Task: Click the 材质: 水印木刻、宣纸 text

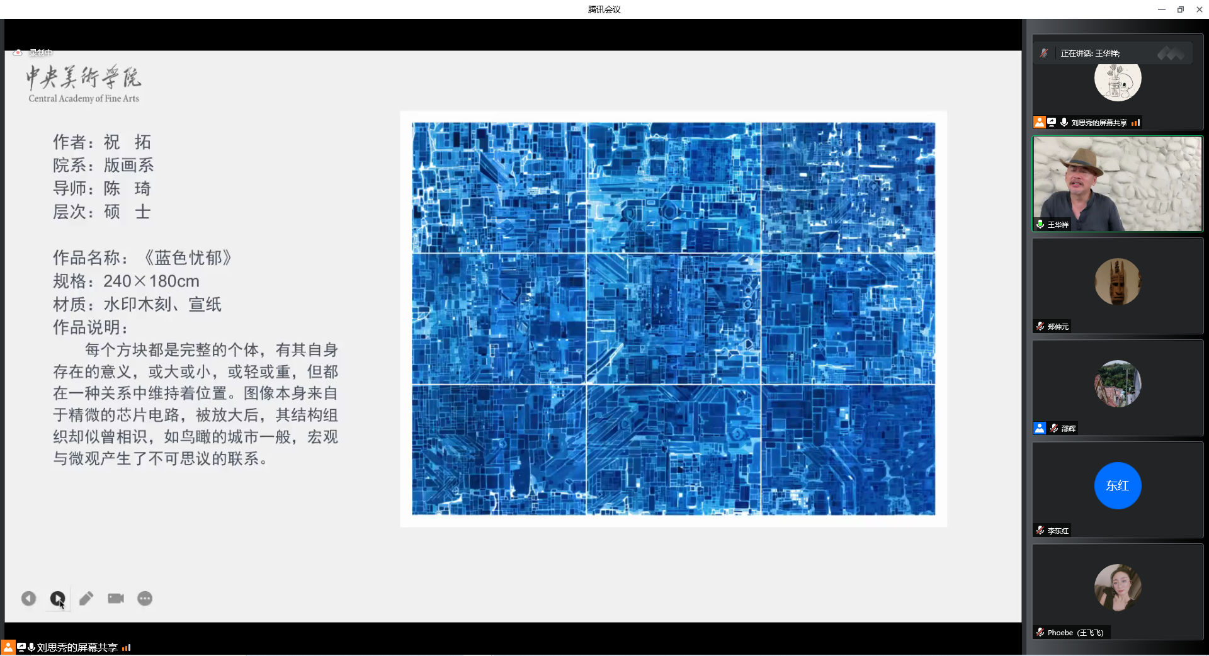Action: click(137, 304)
